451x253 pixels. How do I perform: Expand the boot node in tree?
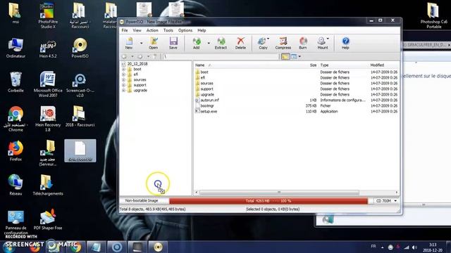(x=124, y=69)
